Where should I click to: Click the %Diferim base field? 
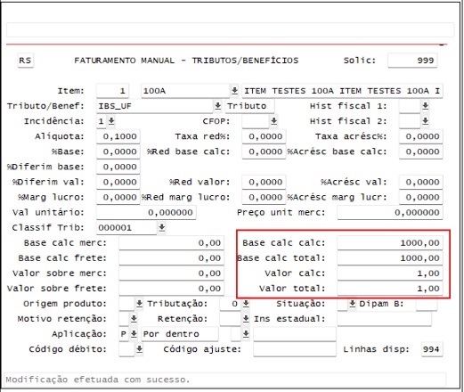tap(118, 167)
